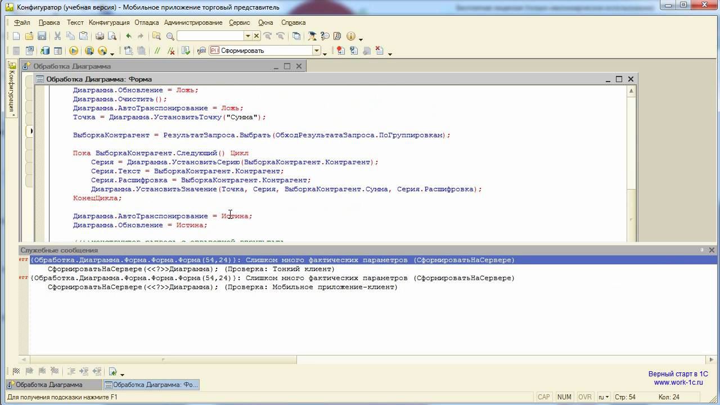
Task: Collapse the code block marker in the gutter
Action: click(x=31, y=131)
